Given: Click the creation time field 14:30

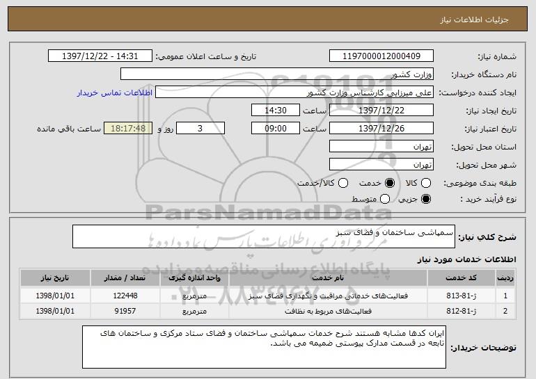Looking at the screenshot, I should pyautogui.click(x=276, y=111).
